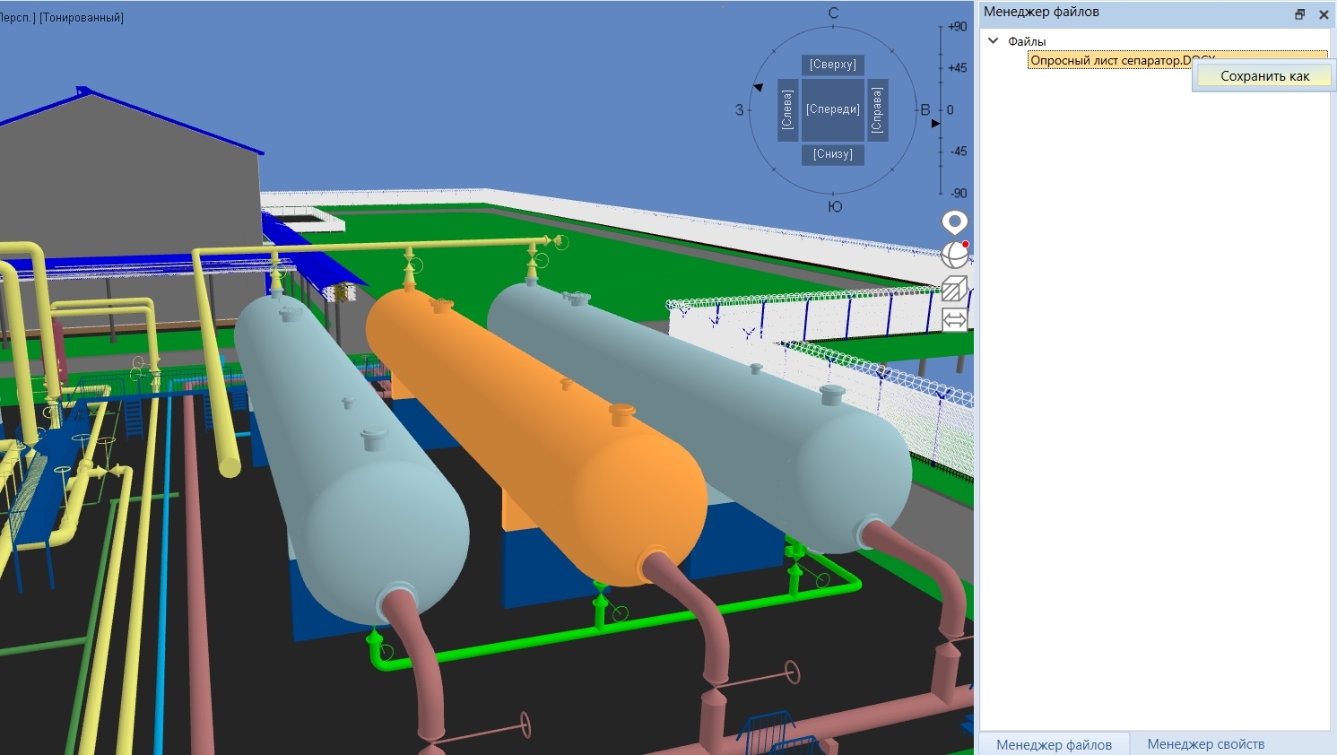Switch to the [Слева] left view

point(787,109)
